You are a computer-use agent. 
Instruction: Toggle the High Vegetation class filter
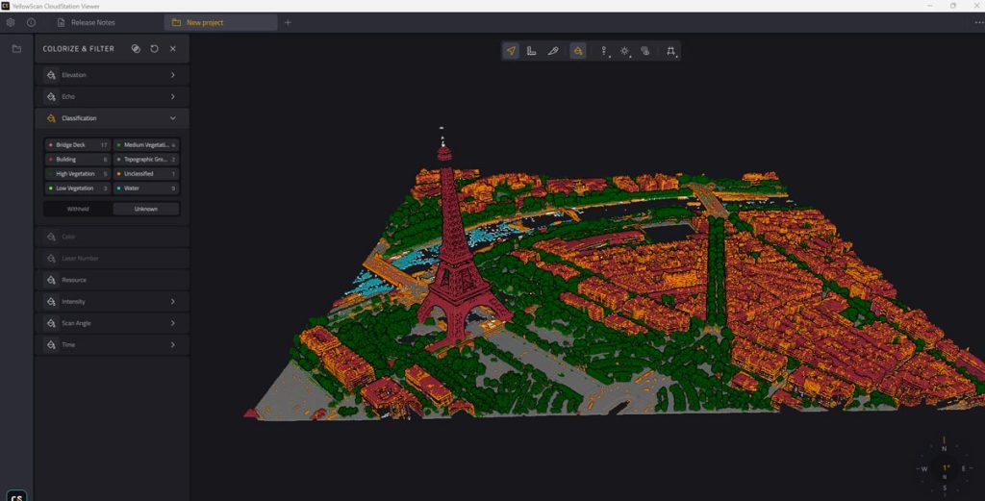click(77, 174)
